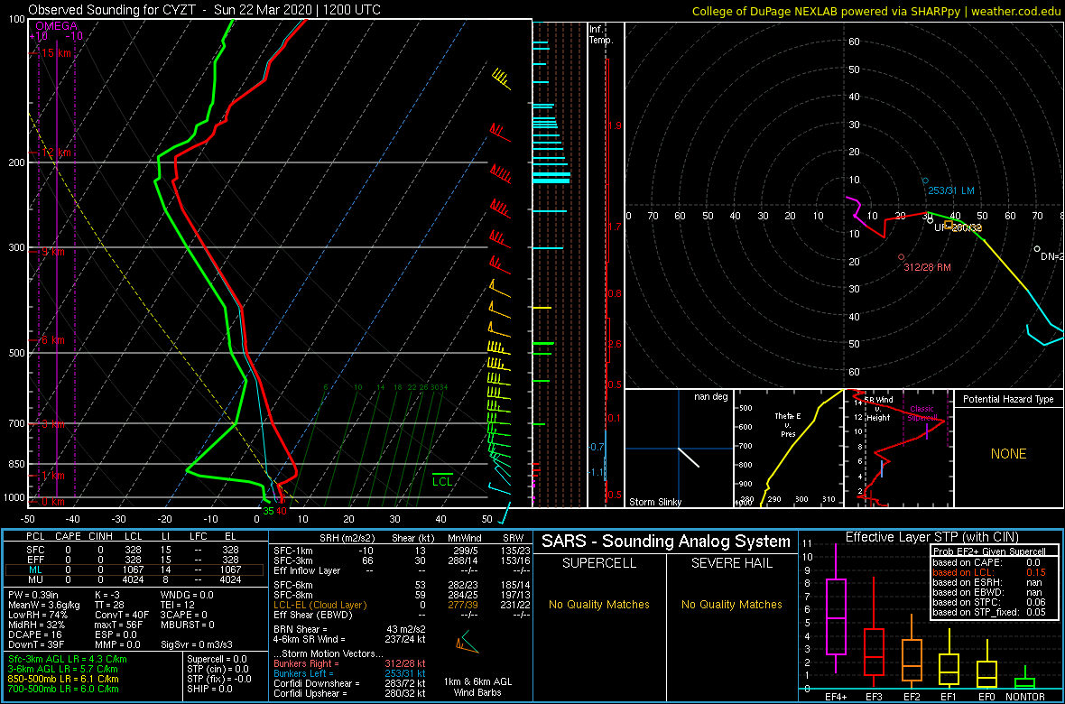Select the EFF parcel row
This screenshot has height=704, width=1065.
[134, 560]
